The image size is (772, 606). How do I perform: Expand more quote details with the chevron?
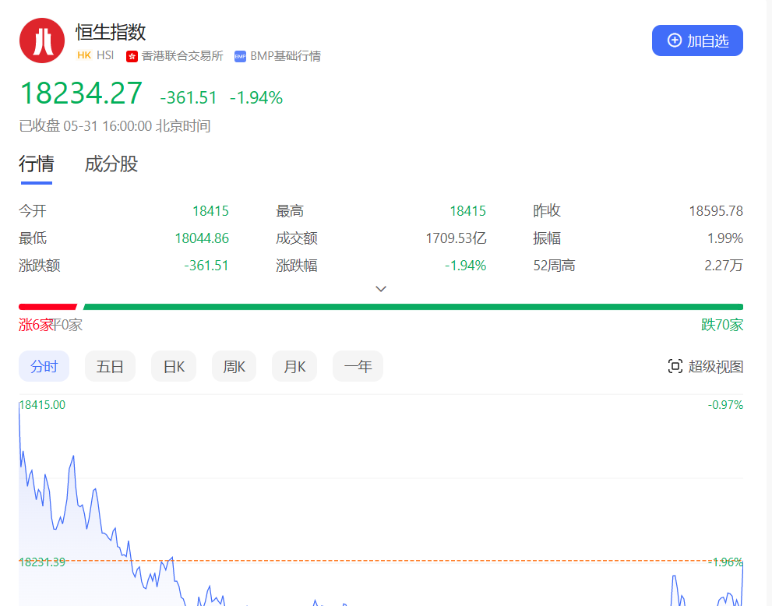tap(381, 288)
